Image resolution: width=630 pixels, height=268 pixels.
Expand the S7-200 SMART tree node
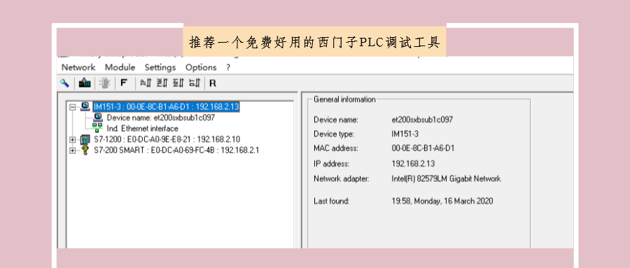pos(72,150)
